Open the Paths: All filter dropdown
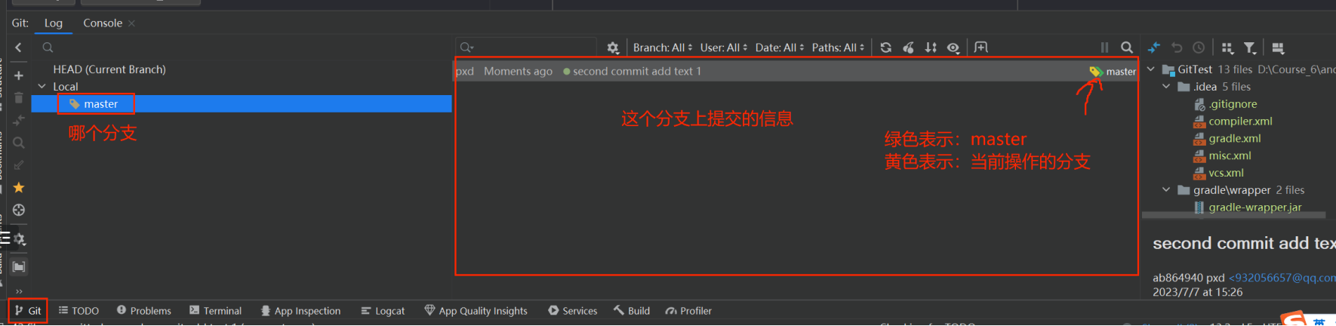 pos(838,48)
